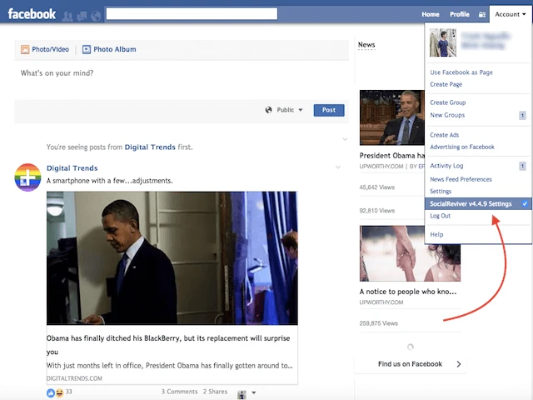Open the Obama BlackBerry article image
This screenshot has width=533, height=400.
172,258
